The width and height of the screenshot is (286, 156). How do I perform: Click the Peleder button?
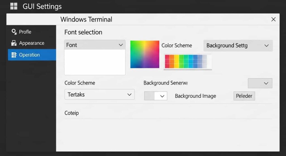pos(244,96)
